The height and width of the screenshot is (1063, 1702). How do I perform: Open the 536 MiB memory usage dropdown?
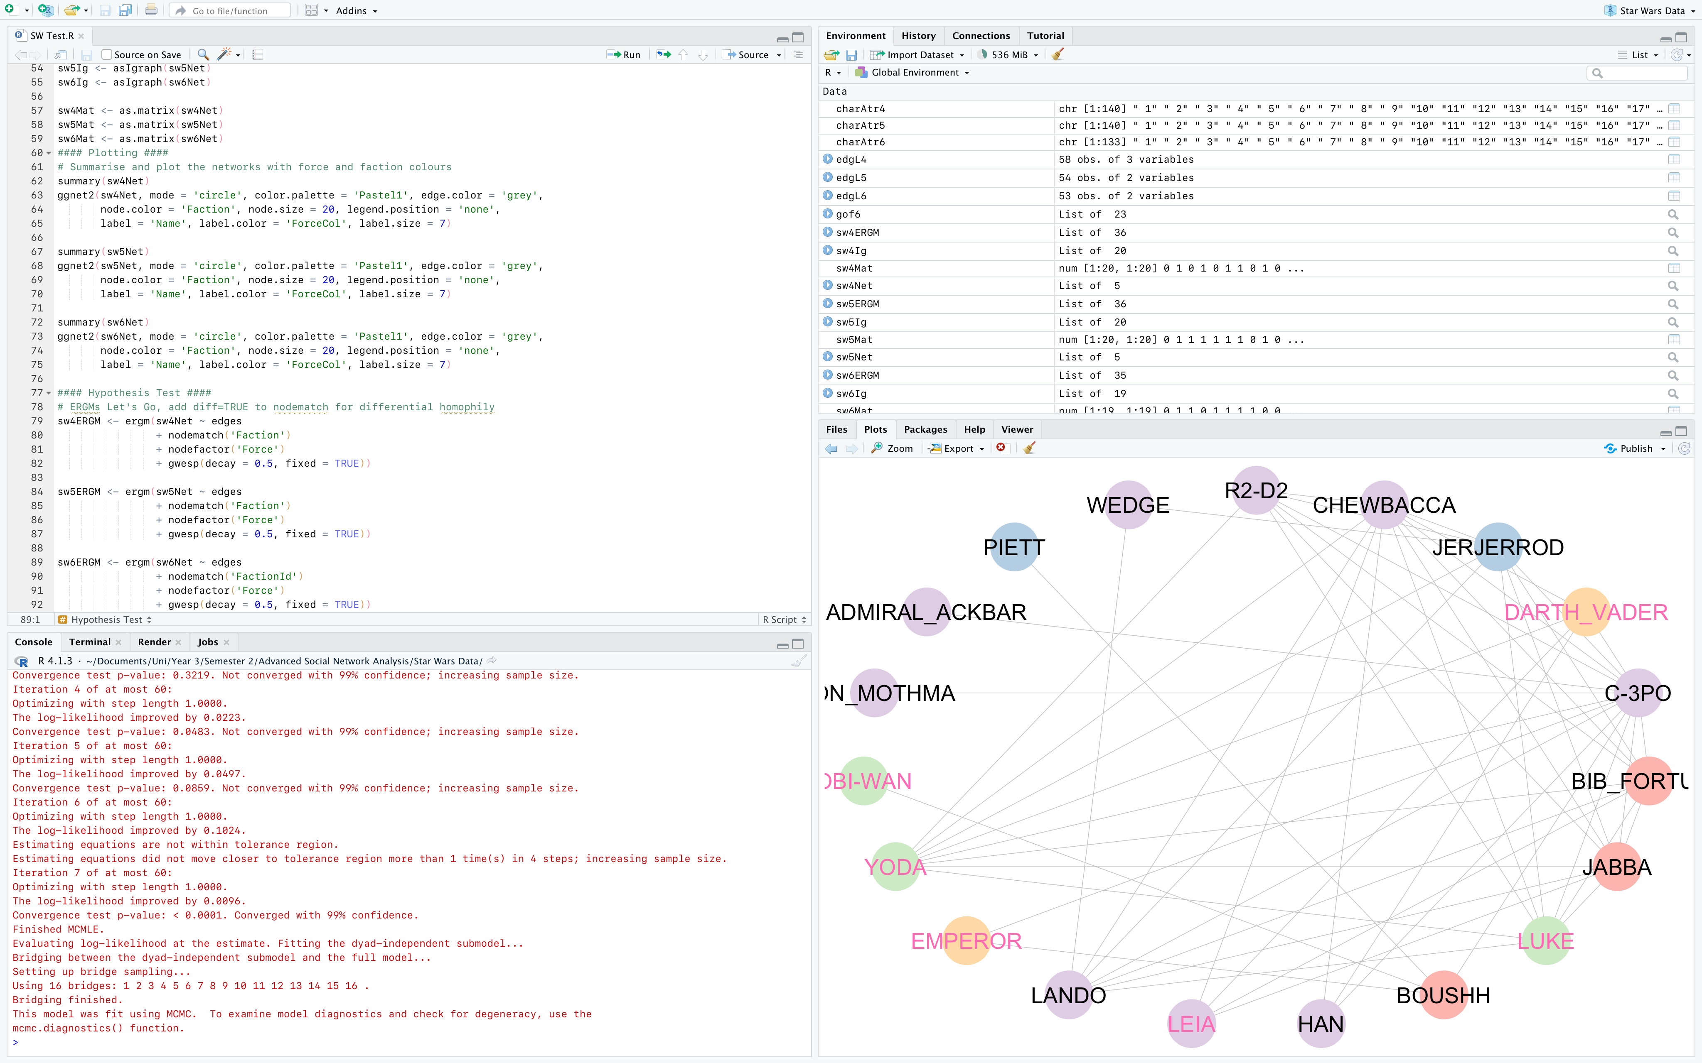tap(1008, 55)
